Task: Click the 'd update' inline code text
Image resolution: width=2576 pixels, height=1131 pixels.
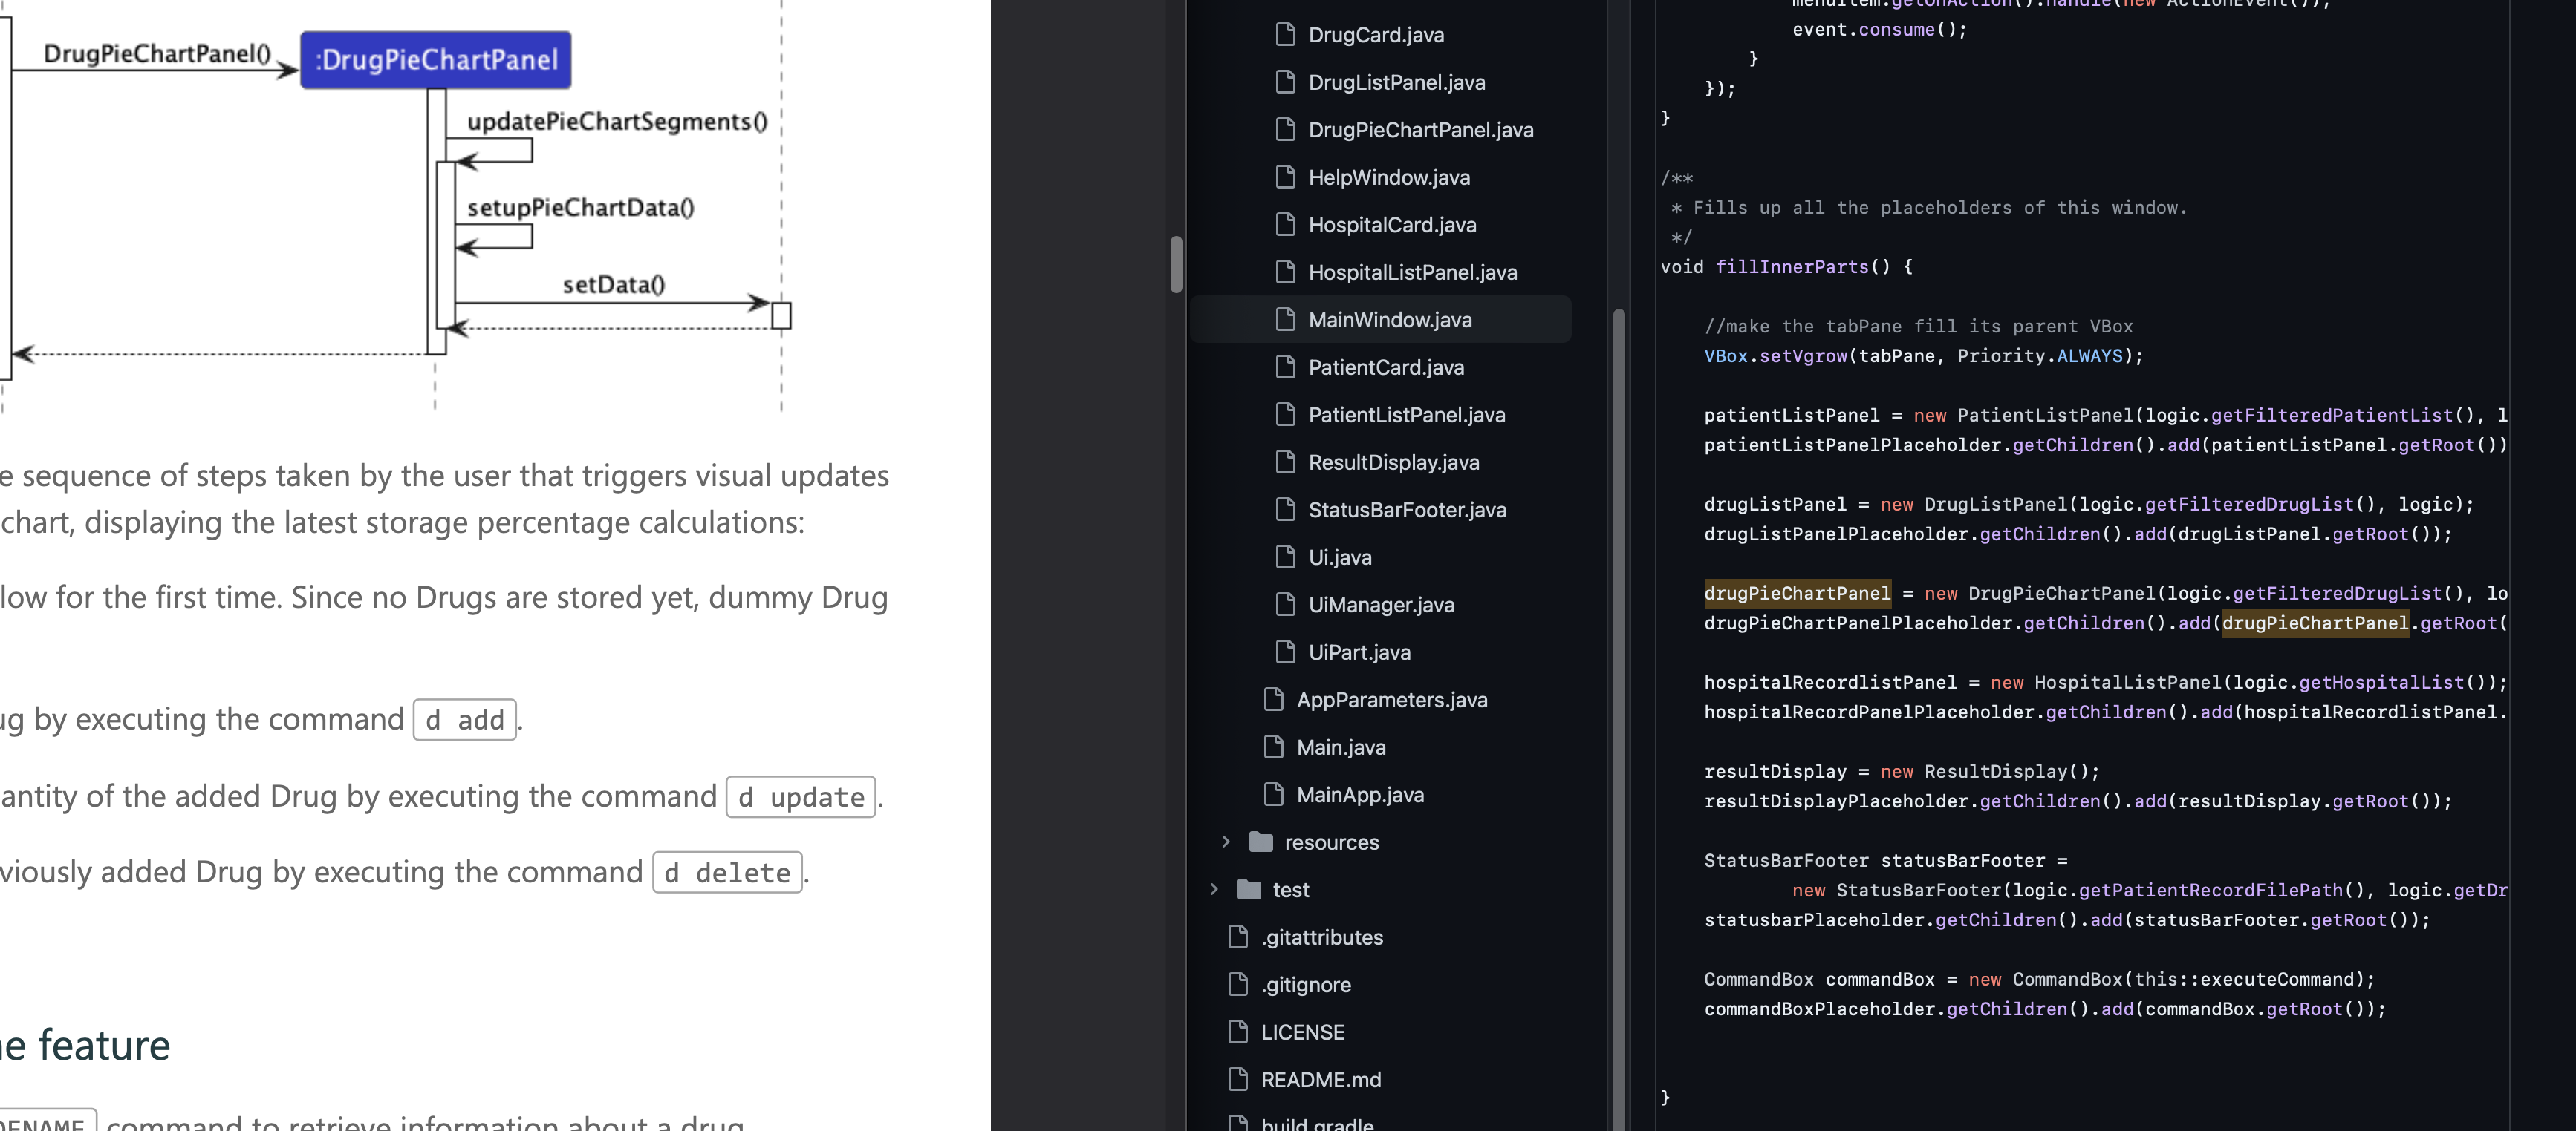Action: [801, 797]
